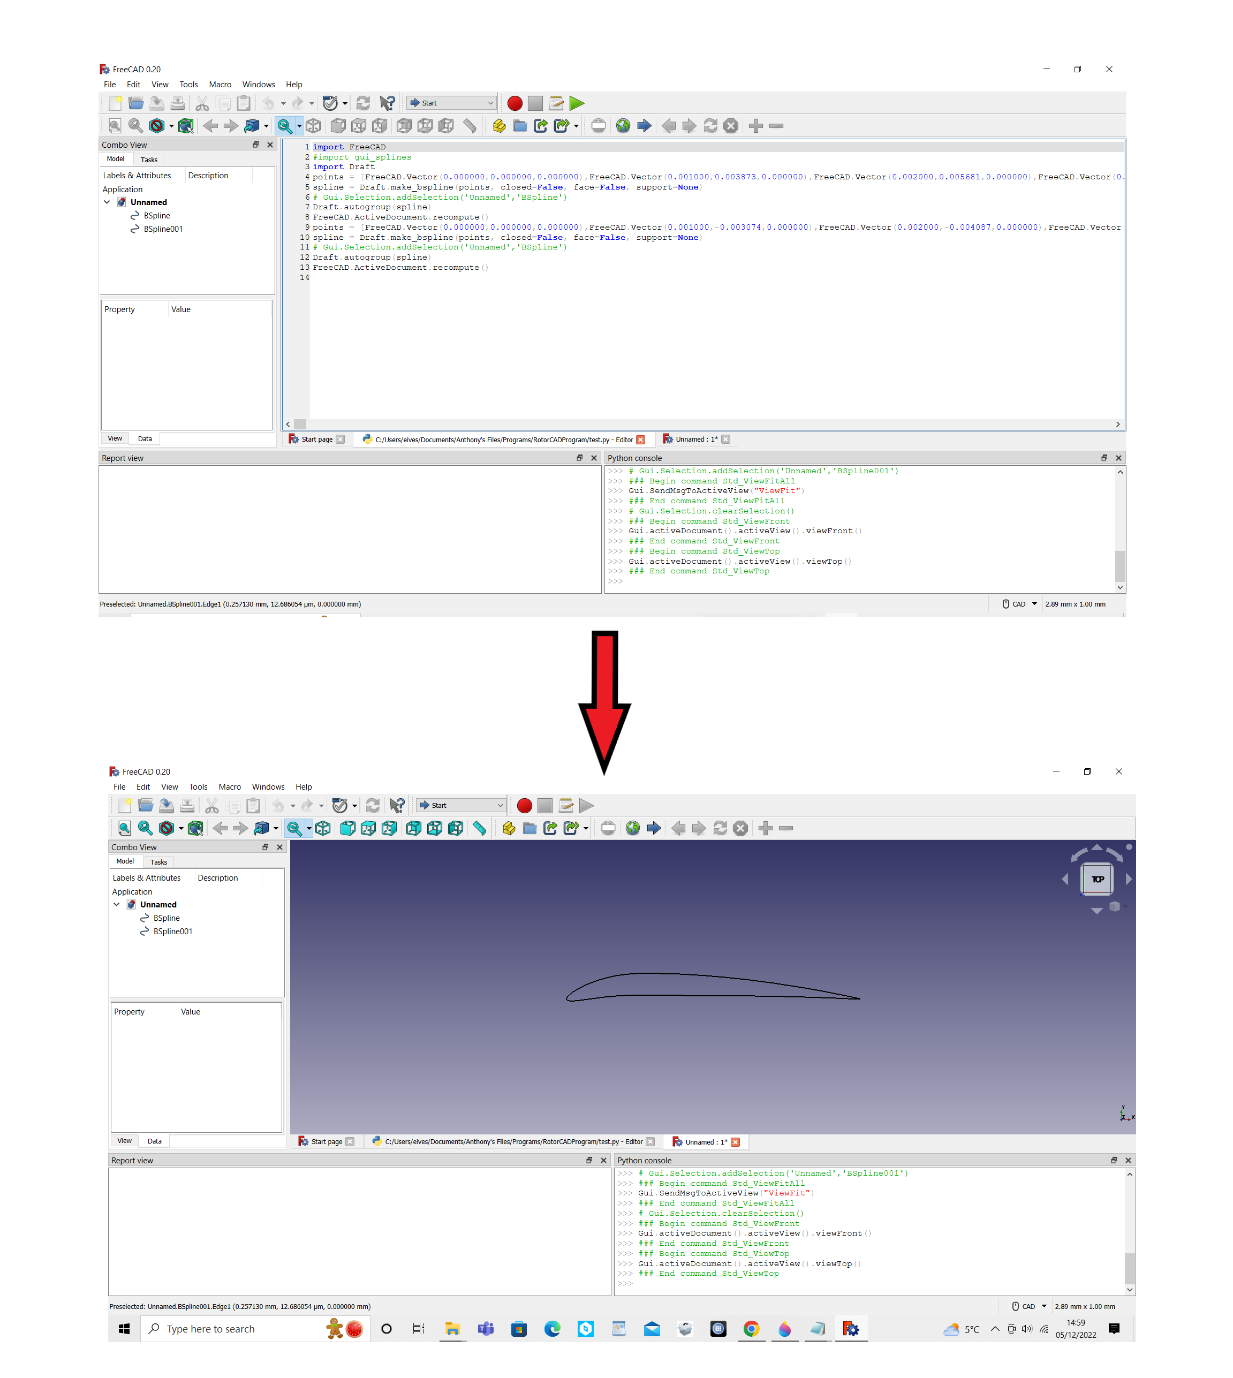Click Right view cube icon in lower window
Viewport: 1233px width, 1378px height.
coord(389,828)
